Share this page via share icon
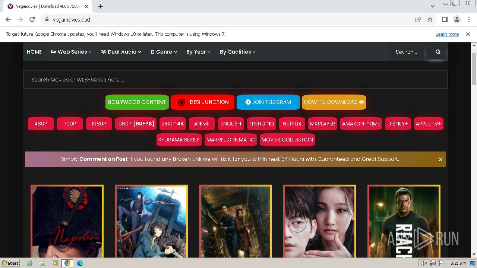Screen dimensions: 477x268 [418, 19]
